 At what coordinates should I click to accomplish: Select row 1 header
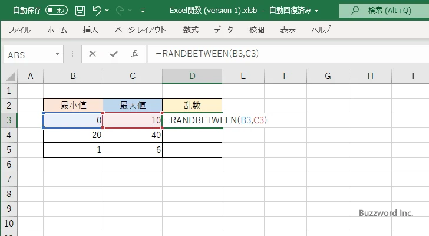pyautogui.click(x=9, y=91)
